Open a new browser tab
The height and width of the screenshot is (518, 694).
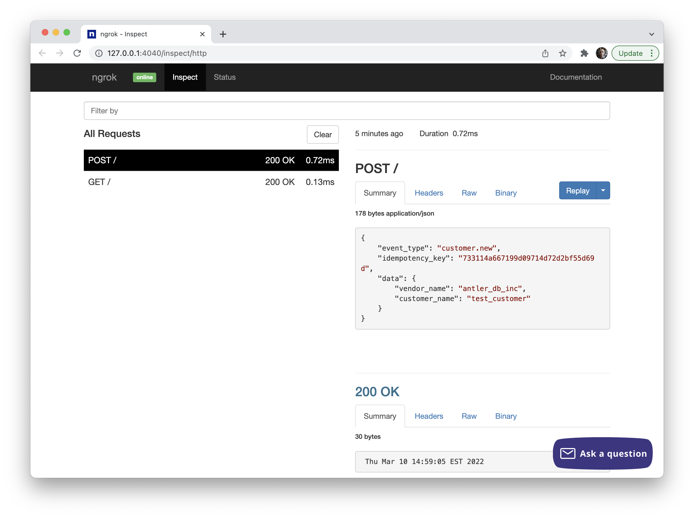[223, 34]
